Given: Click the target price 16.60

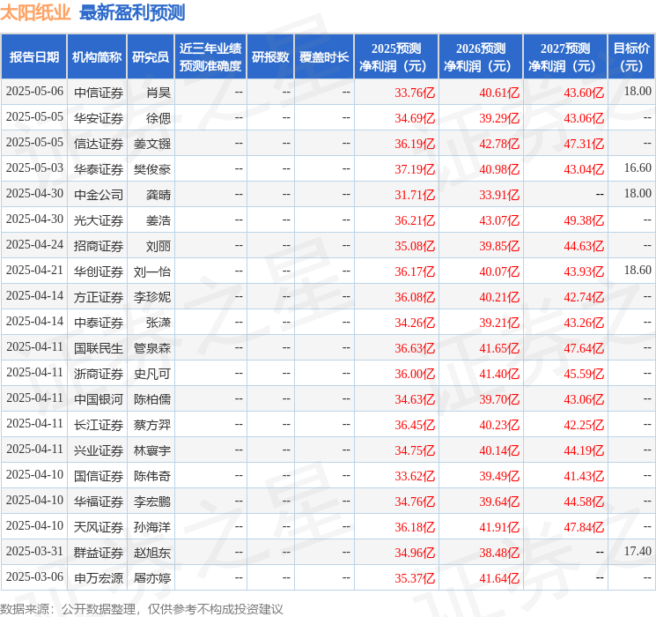Looking at the screenshot, I should [638, 168].
